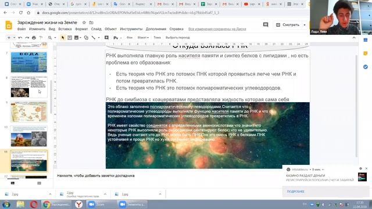Select slide 10 thumbnail
The image size is (372, 209).
click(x=28, y=136)
